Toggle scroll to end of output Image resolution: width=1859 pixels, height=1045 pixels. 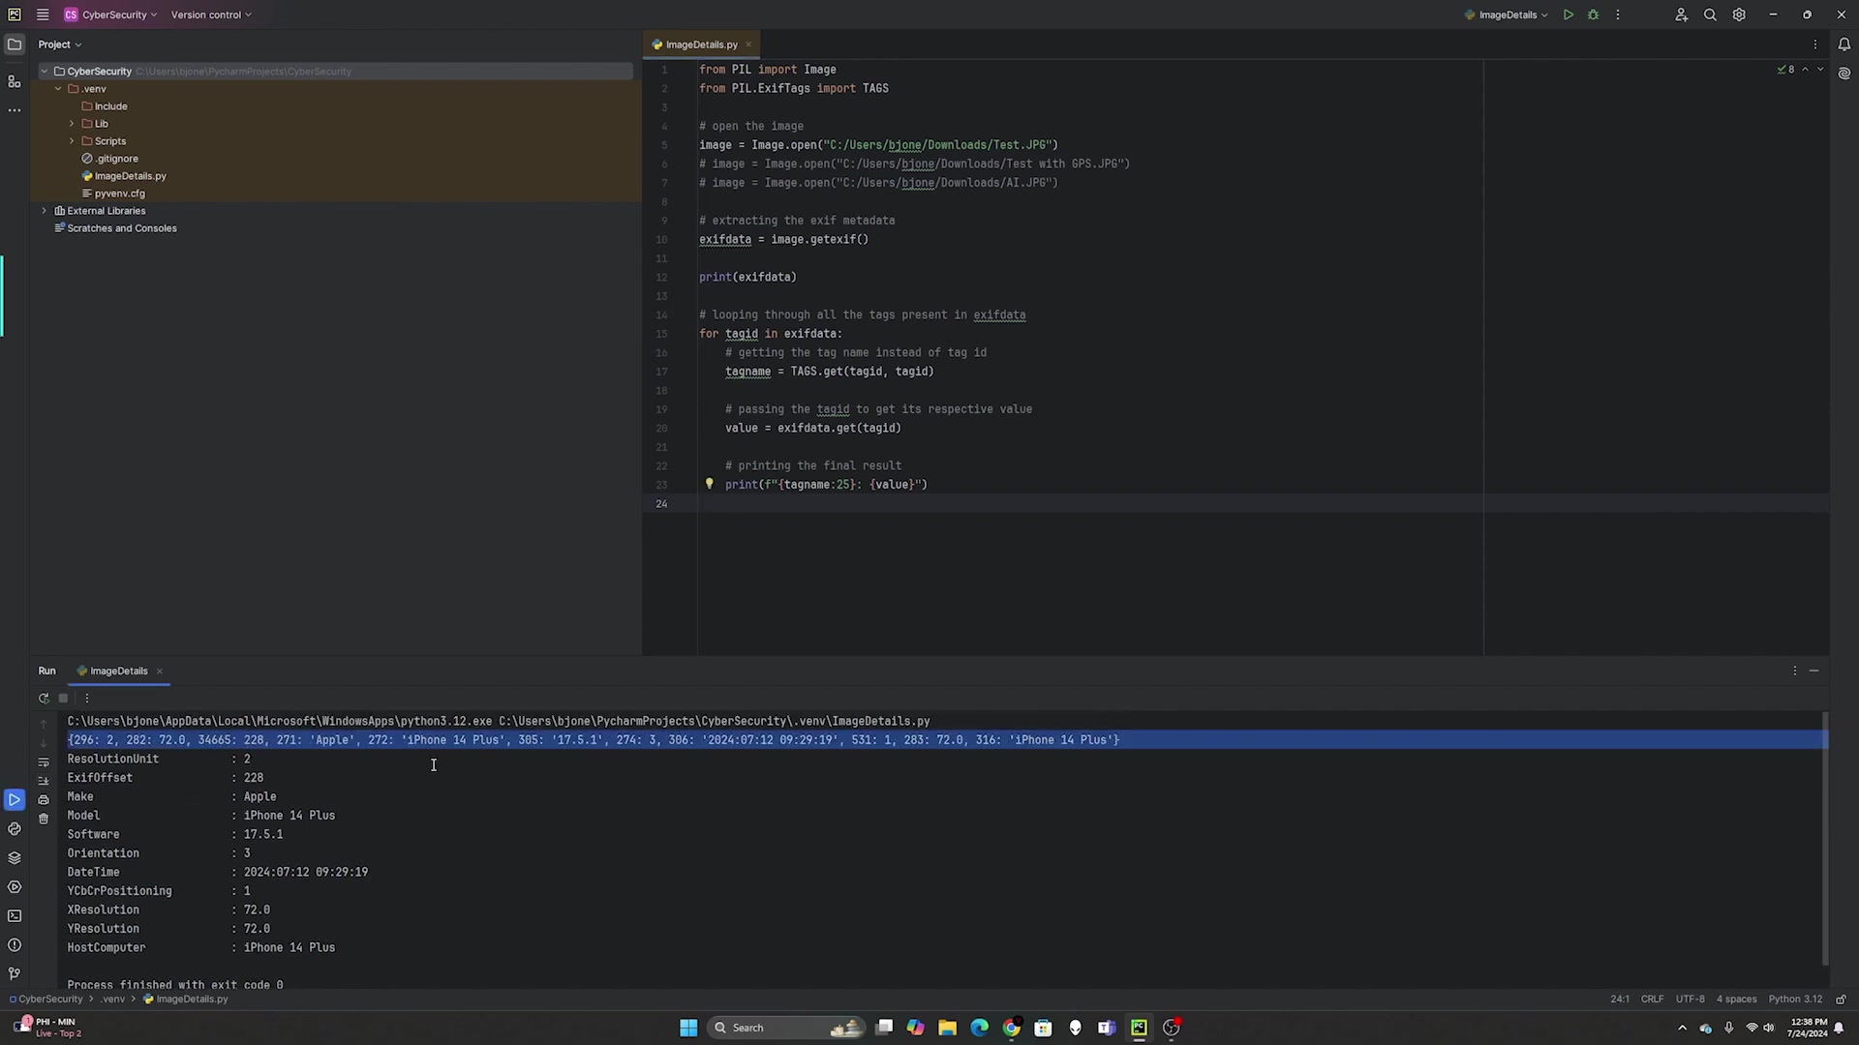pos(44,781)
